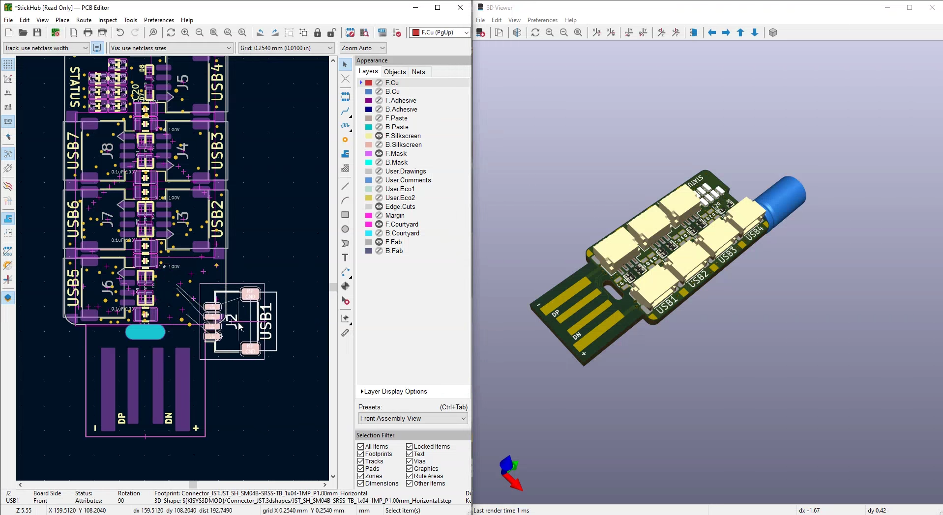This screenshot has width=943, height=515.
Task: Rotate view left using blue arrow
Action: coord(711,32)
